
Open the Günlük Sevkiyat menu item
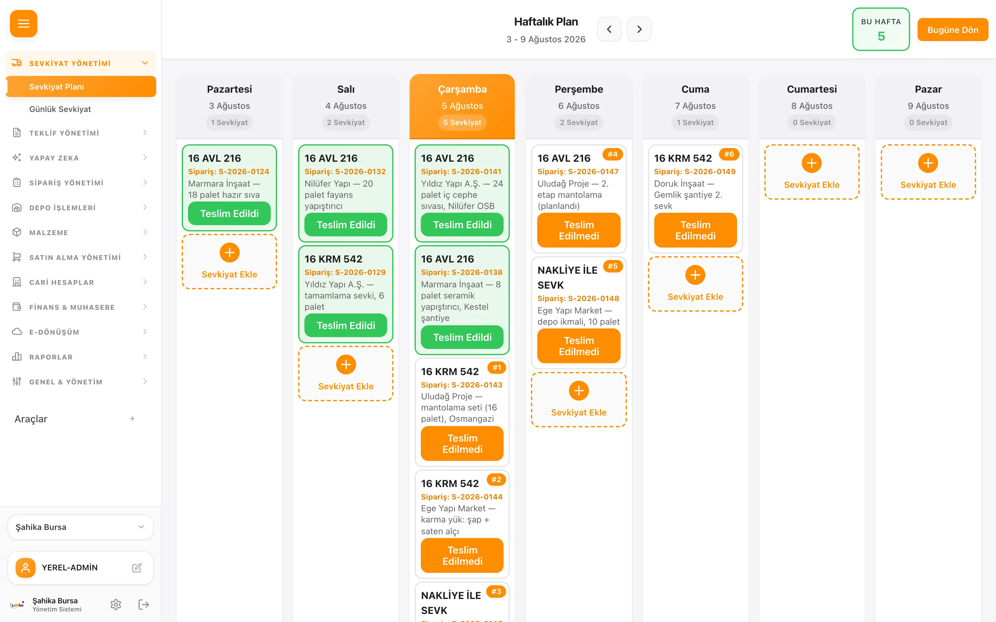click(81, 109)
